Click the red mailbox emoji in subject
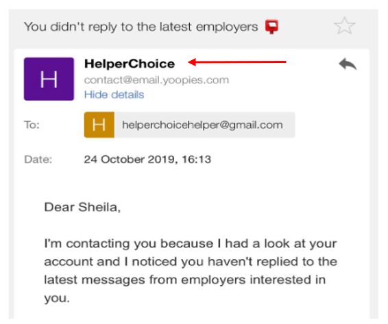Viewport: 388px width, 324px height. click(271, 27)
